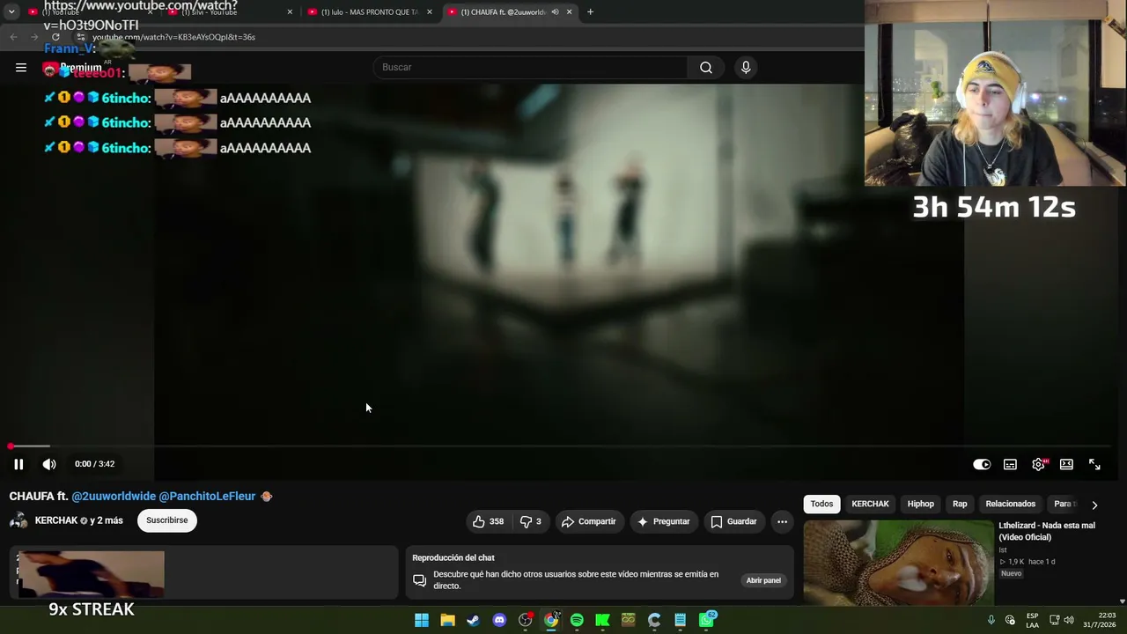Click the Compartir share button
The height and width of the screenshot is (634, 1127).
pos(589,521)
